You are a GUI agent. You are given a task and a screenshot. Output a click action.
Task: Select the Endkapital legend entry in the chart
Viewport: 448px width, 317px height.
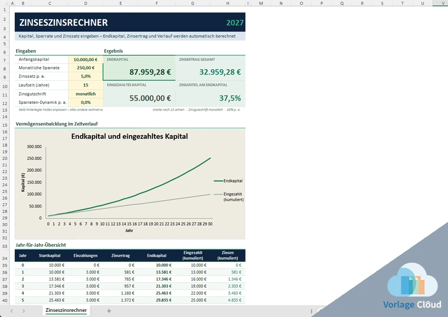coord(228,180)
